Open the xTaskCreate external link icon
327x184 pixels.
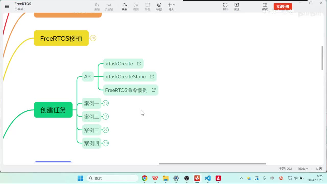coord(139,64)
